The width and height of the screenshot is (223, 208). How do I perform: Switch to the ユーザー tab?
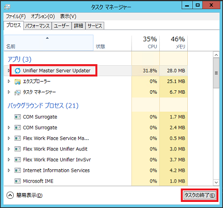click(x=62, y=26)
